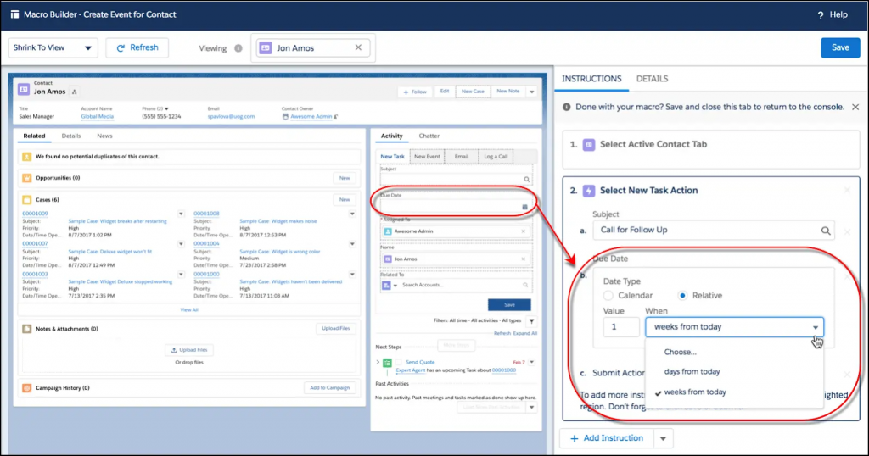
Task: Click the Select New Task Action lightning icon
Action: point(589,191)
